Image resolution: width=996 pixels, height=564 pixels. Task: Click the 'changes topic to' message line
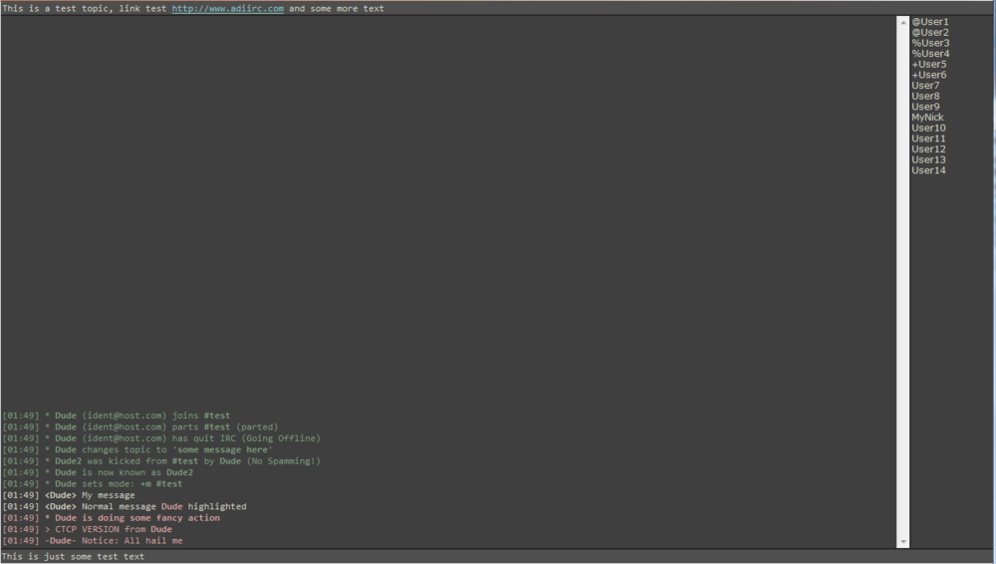(x=137, y=449)
